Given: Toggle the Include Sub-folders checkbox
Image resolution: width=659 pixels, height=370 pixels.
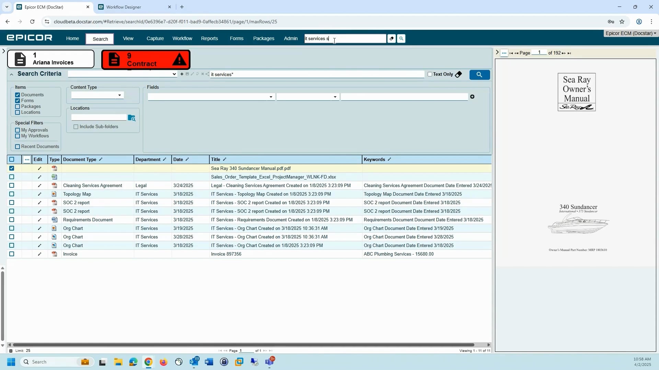Looking at the screenshot, I should 76,127.
